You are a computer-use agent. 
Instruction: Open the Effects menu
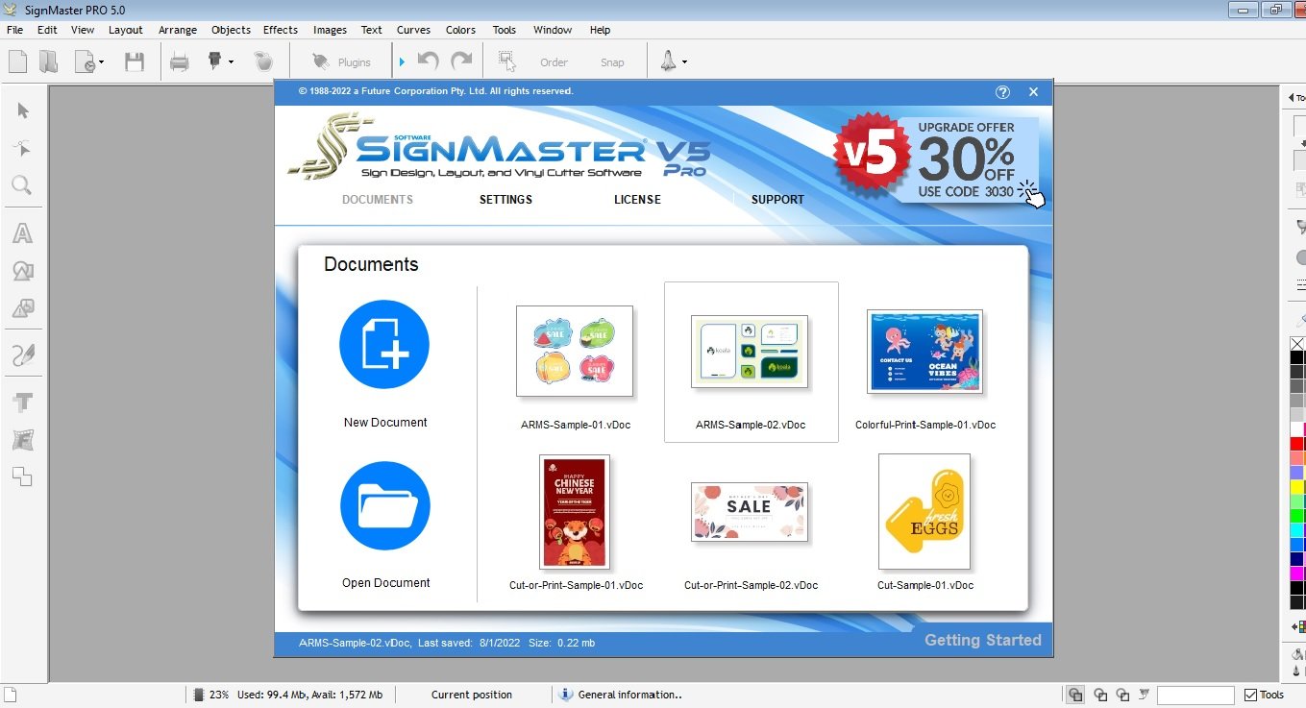281,30
